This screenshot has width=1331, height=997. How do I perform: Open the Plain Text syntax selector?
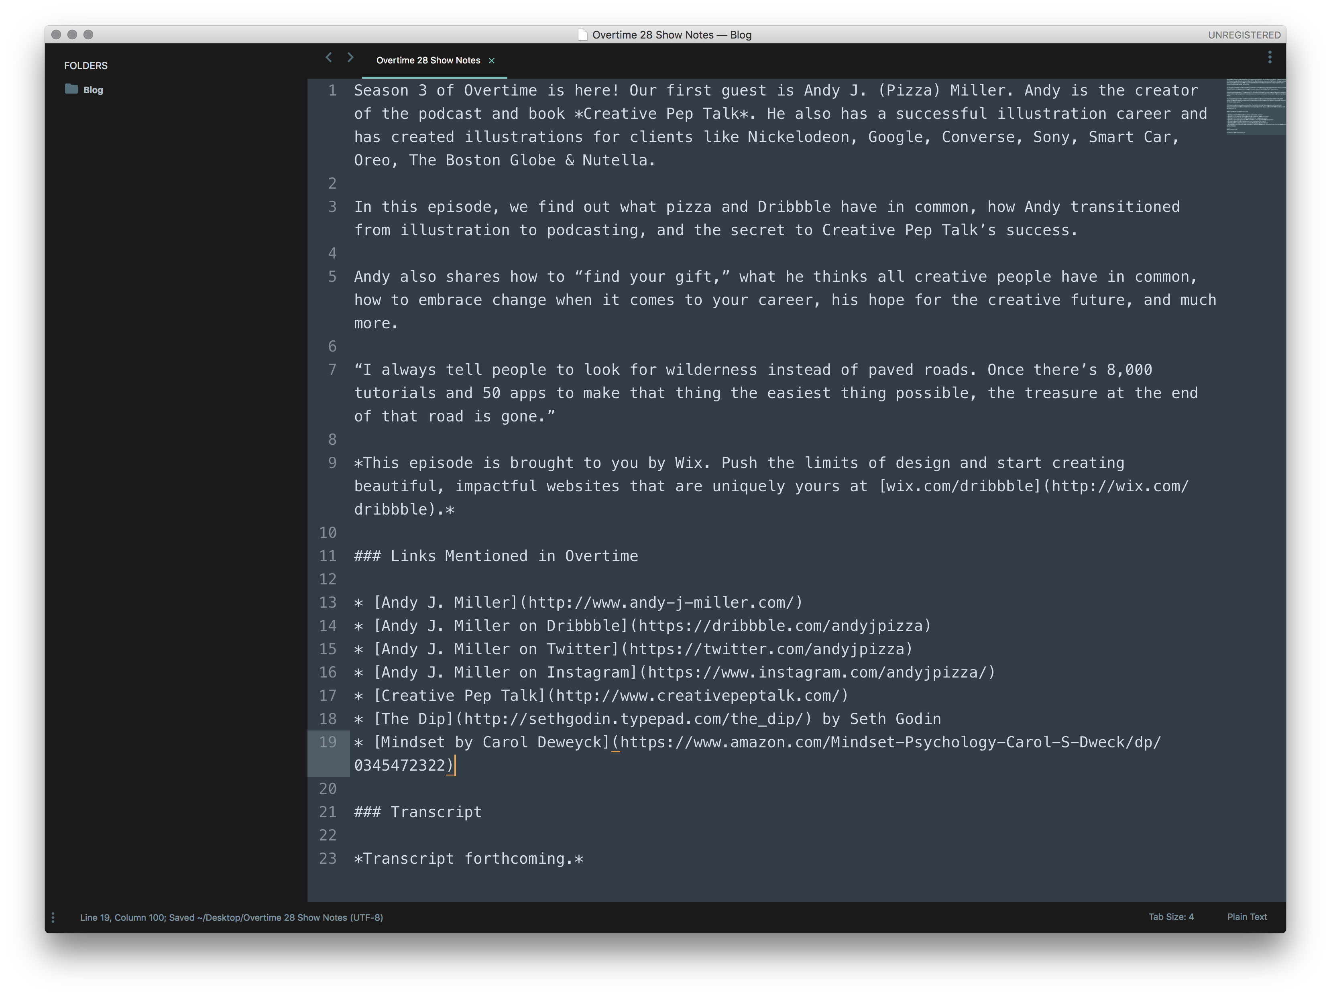pos(1247,917)
